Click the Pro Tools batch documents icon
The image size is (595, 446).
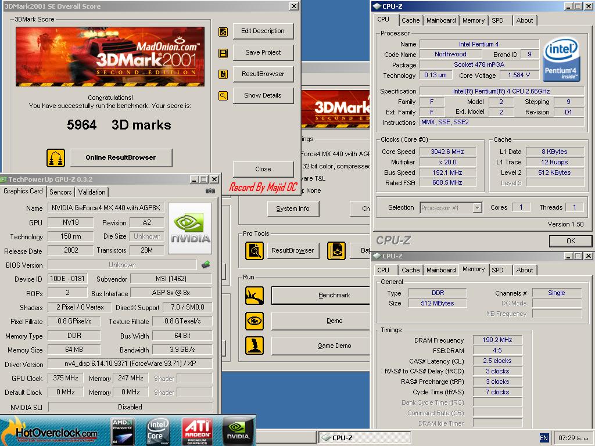(336, 251)
